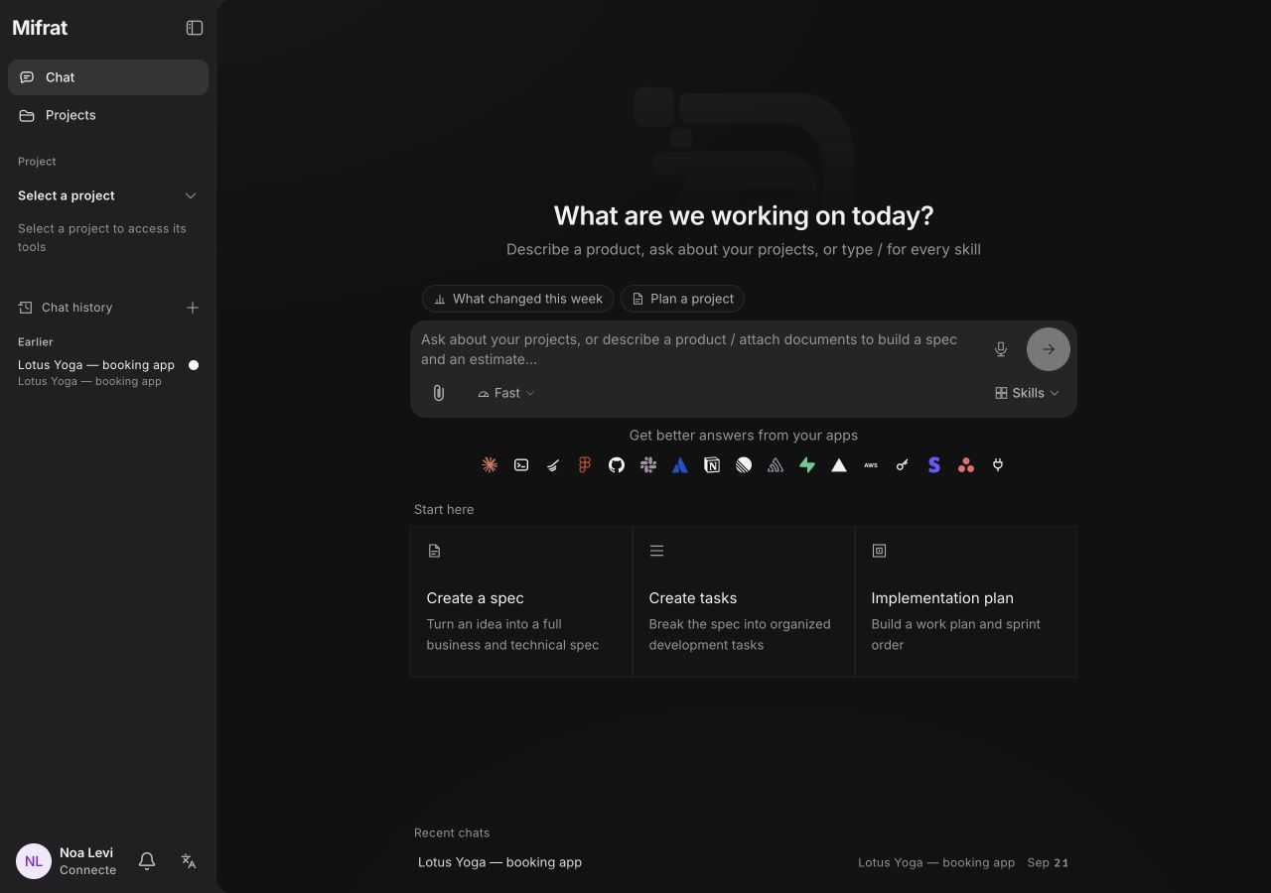Open notifications bell in sidebar

click(x=147, y=861)
